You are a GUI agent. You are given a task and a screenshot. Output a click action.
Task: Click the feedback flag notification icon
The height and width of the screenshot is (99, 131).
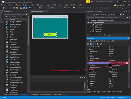88,2
